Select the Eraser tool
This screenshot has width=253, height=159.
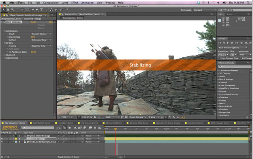(56, 10)
